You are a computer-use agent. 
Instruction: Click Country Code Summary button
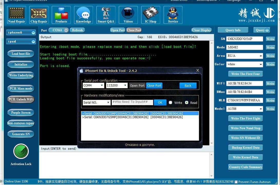pyautogui.click(x=246, y=167)
